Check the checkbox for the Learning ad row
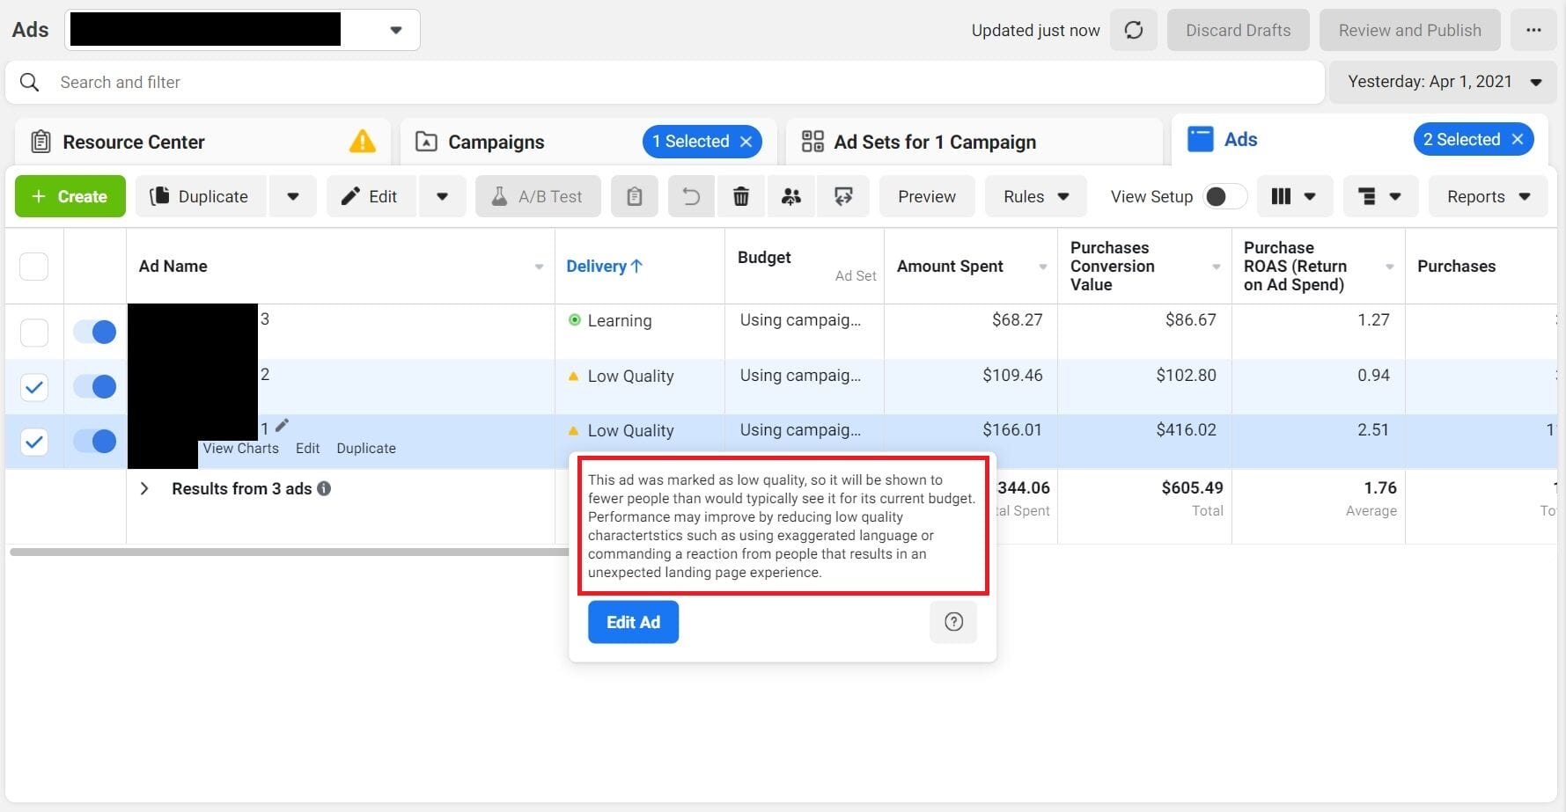 tap(34, 332)
